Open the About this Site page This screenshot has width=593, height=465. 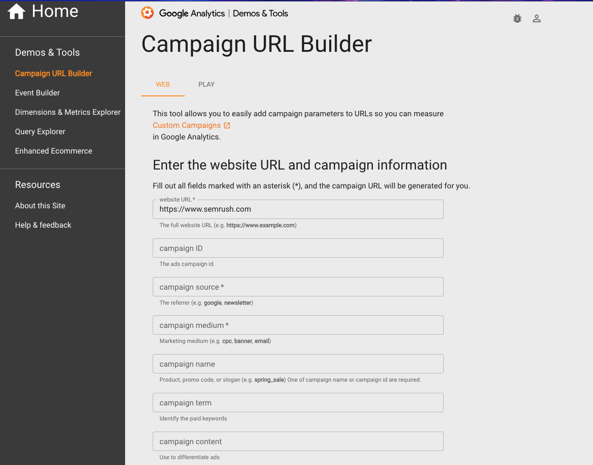point(40,206)
